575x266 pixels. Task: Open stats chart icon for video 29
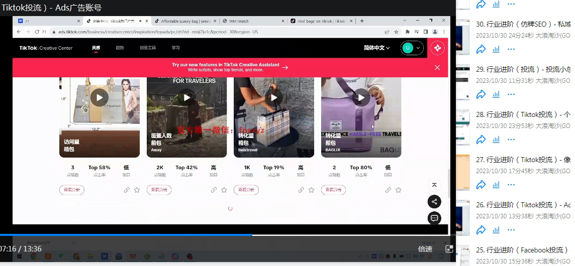point(496,94)
